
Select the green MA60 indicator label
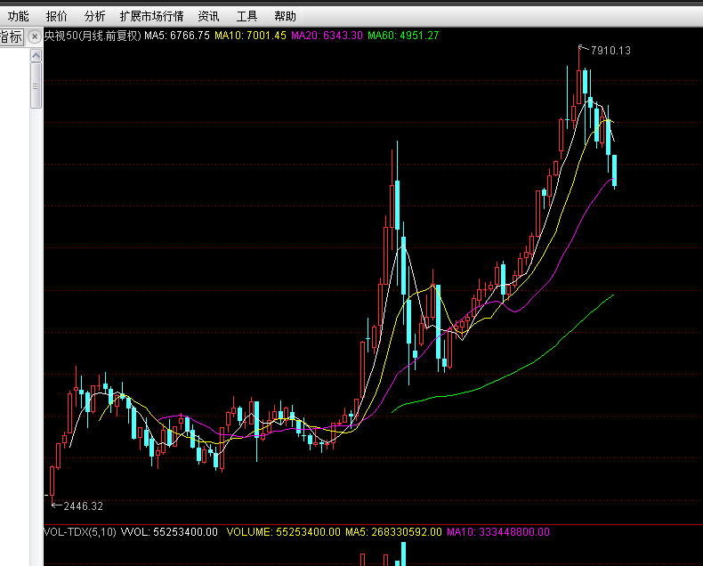pyautogui.click(x=403, y=36)
